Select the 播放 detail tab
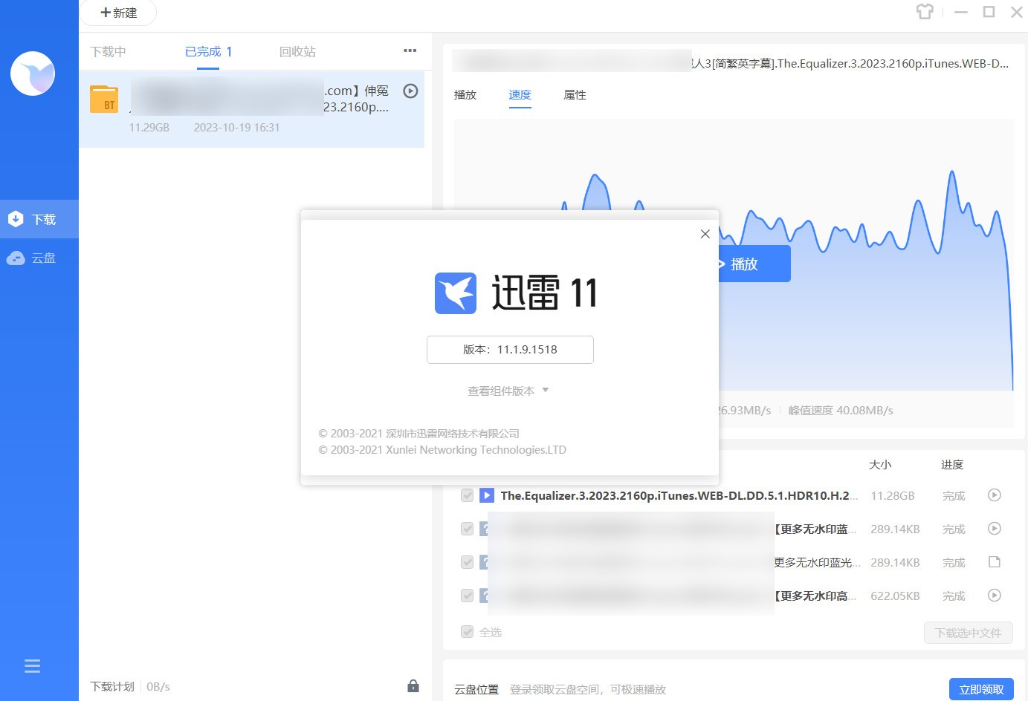The height and width of the screenshot is (701, 1028). coord(465,95)
